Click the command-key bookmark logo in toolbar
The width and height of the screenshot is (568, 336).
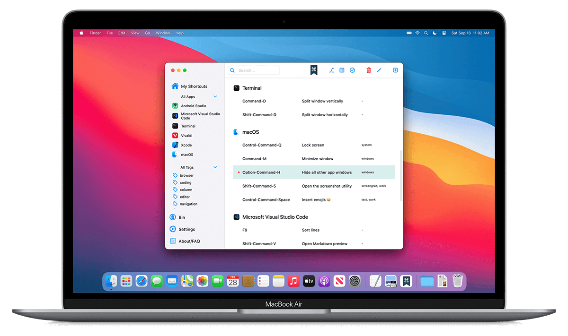[313, 70]
